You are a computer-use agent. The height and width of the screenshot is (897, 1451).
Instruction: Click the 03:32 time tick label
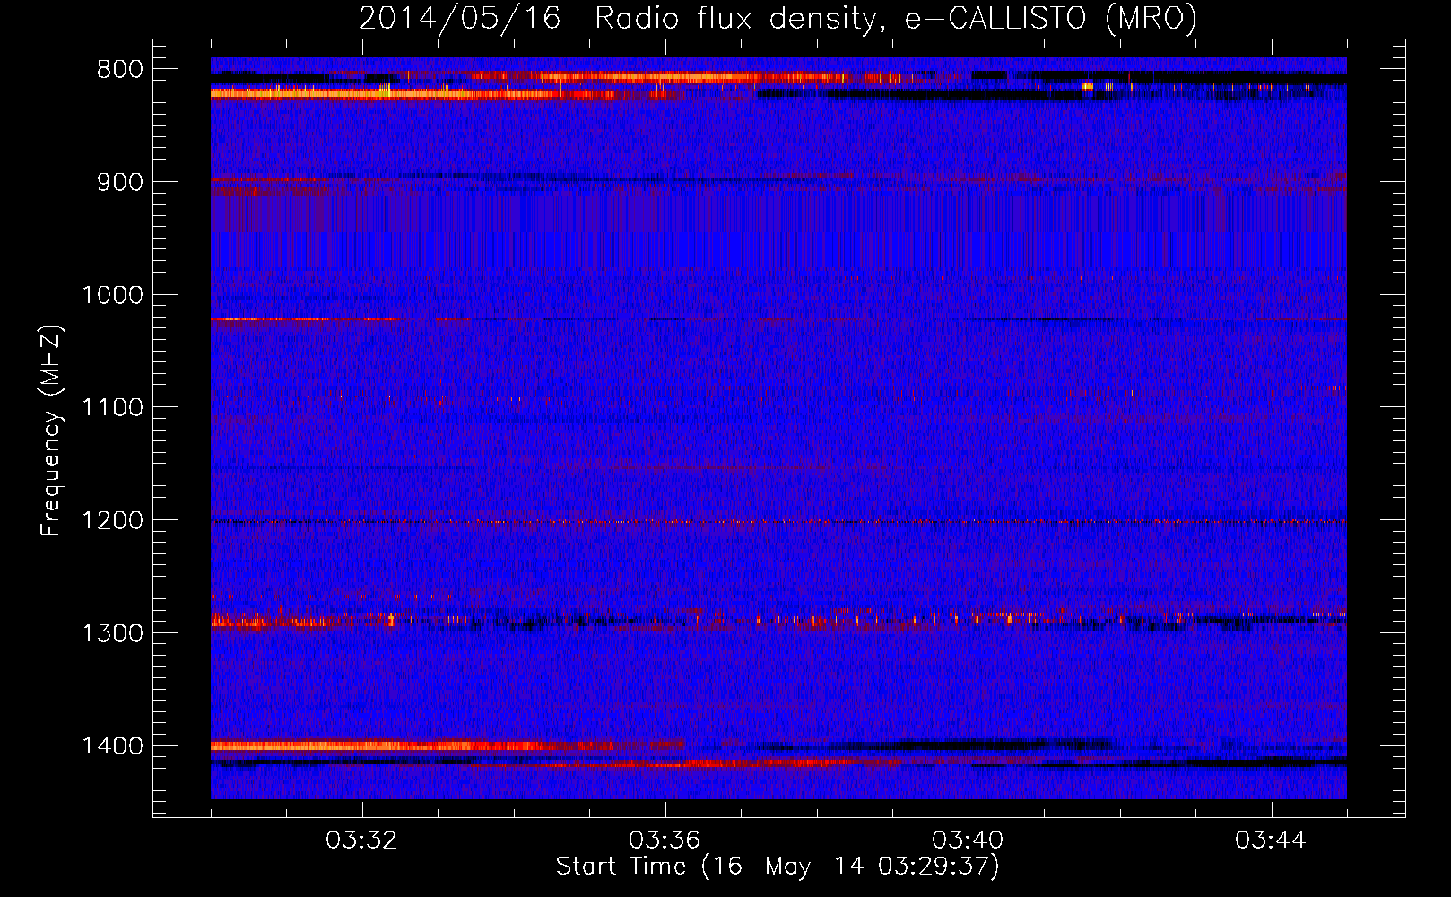click(x=361, y=840)
